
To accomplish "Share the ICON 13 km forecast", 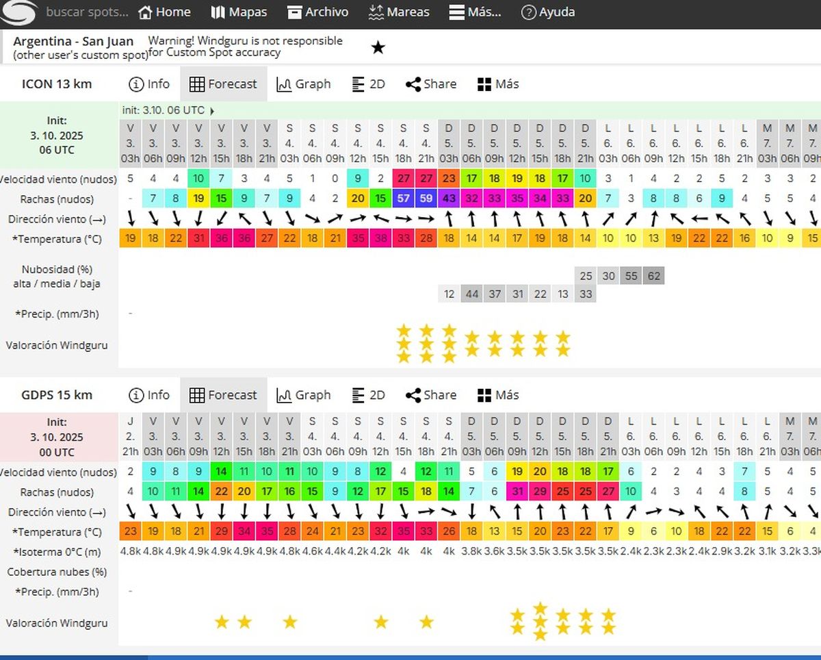I will 431,84.
